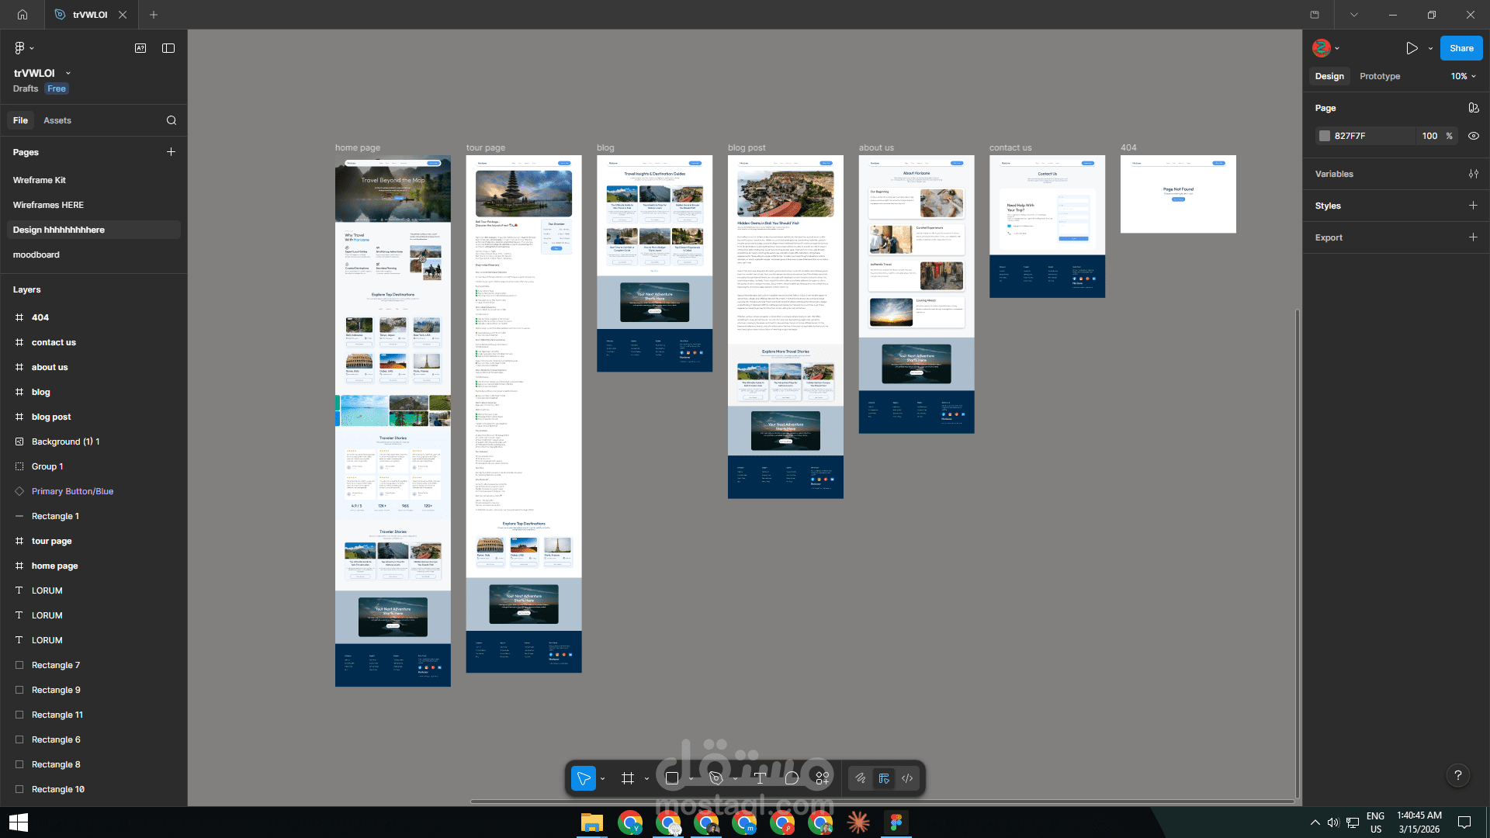Switch to Draw mode in toolbar

coord(860,778)
